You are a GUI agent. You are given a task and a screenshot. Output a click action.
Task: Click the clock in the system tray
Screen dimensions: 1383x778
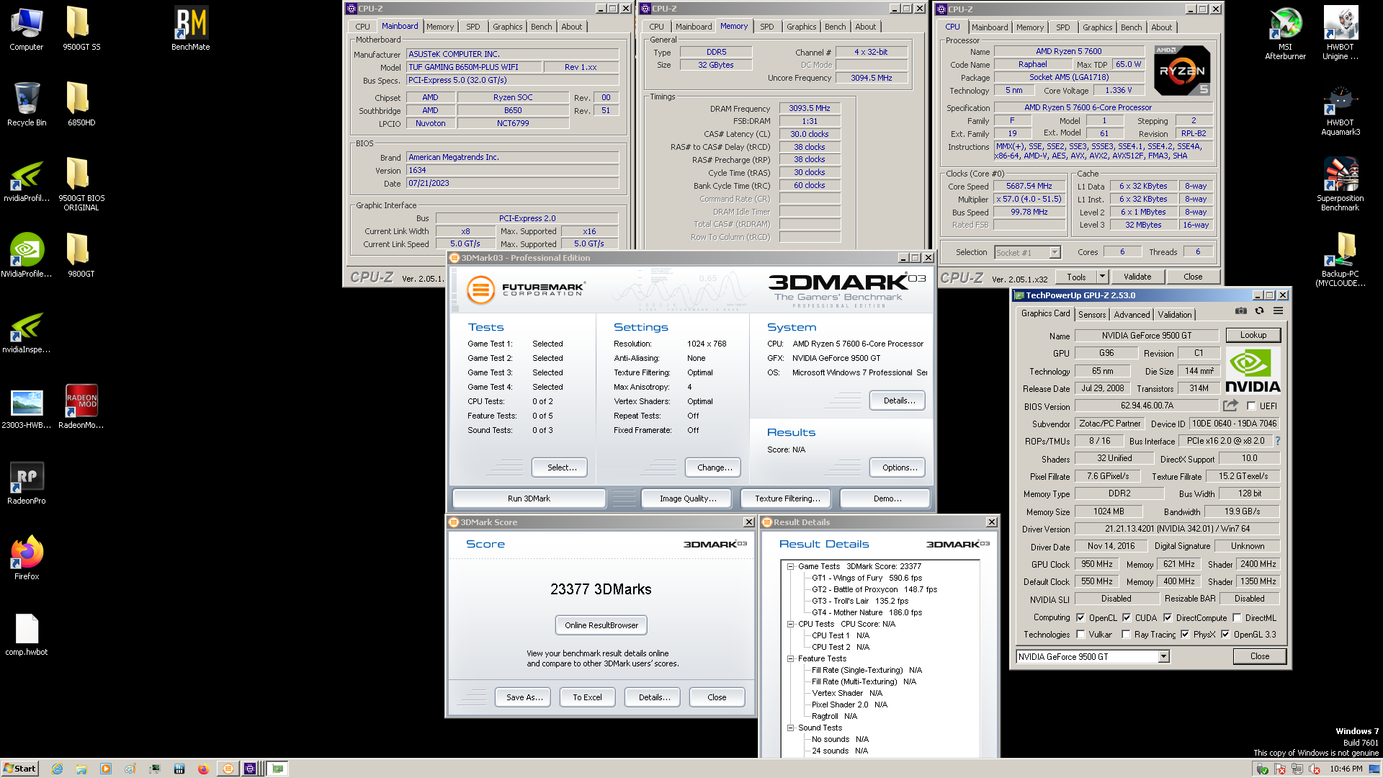click(1346, 769)
